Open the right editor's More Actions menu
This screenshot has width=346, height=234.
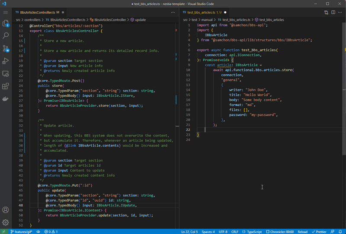click(x=340, y=13)
